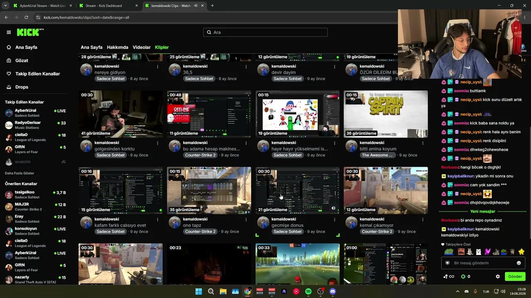Open options menu for 'hayır hayır yükselmemi' clip
531x298 pixels.
tap(335, 143)
